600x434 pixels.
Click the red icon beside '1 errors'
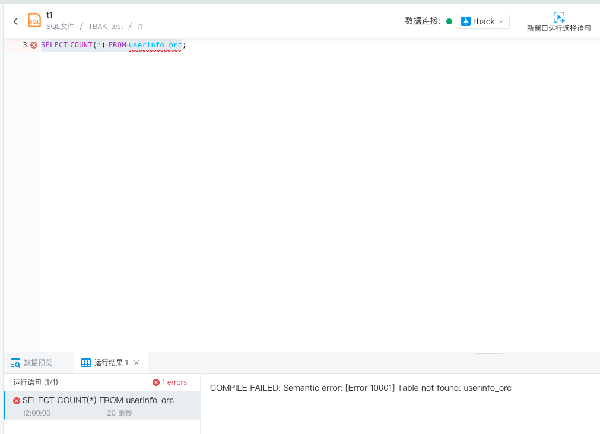(x=156, y=382)
